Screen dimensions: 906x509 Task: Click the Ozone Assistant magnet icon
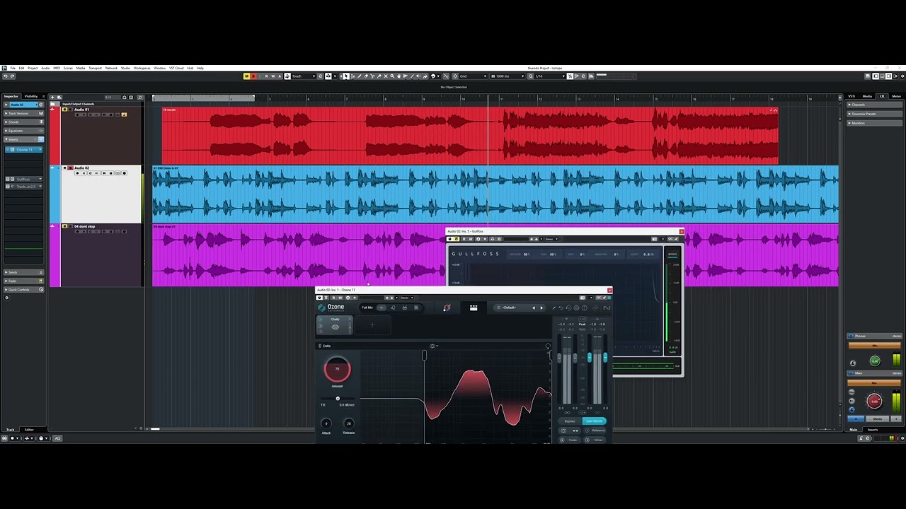447,308
